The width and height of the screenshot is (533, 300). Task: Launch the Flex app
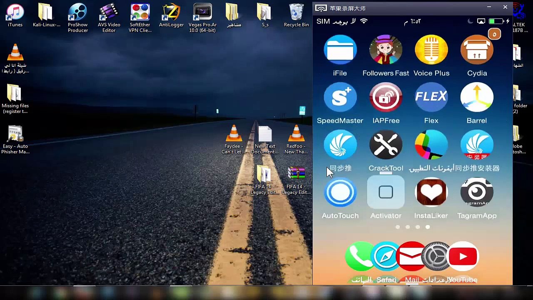(431, 98)
